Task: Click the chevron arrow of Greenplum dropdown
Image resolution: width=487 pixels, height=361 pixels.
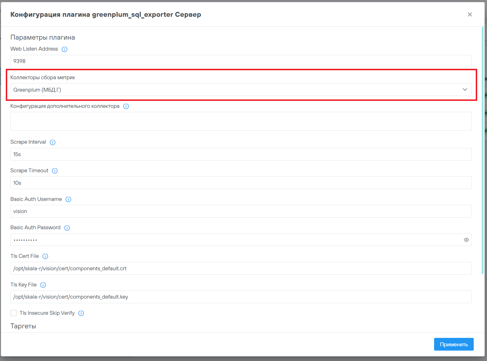Action: tap(465, 90)
